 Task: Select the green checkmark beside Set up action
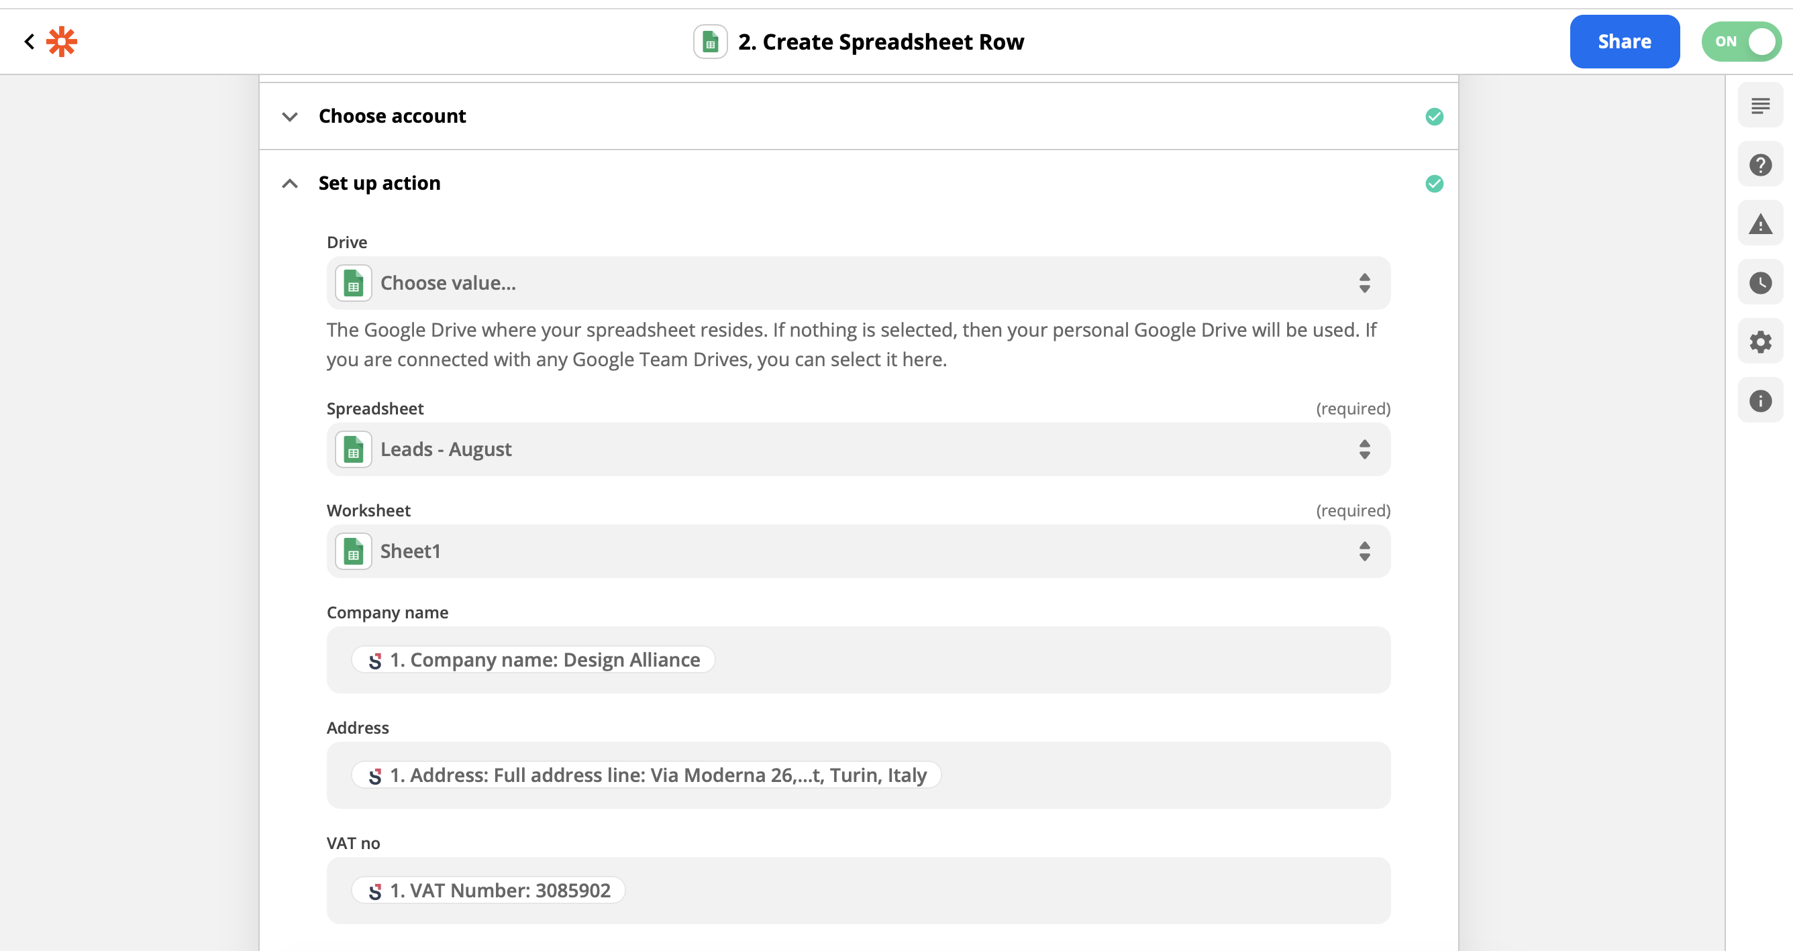click(x=1434, y=184)
